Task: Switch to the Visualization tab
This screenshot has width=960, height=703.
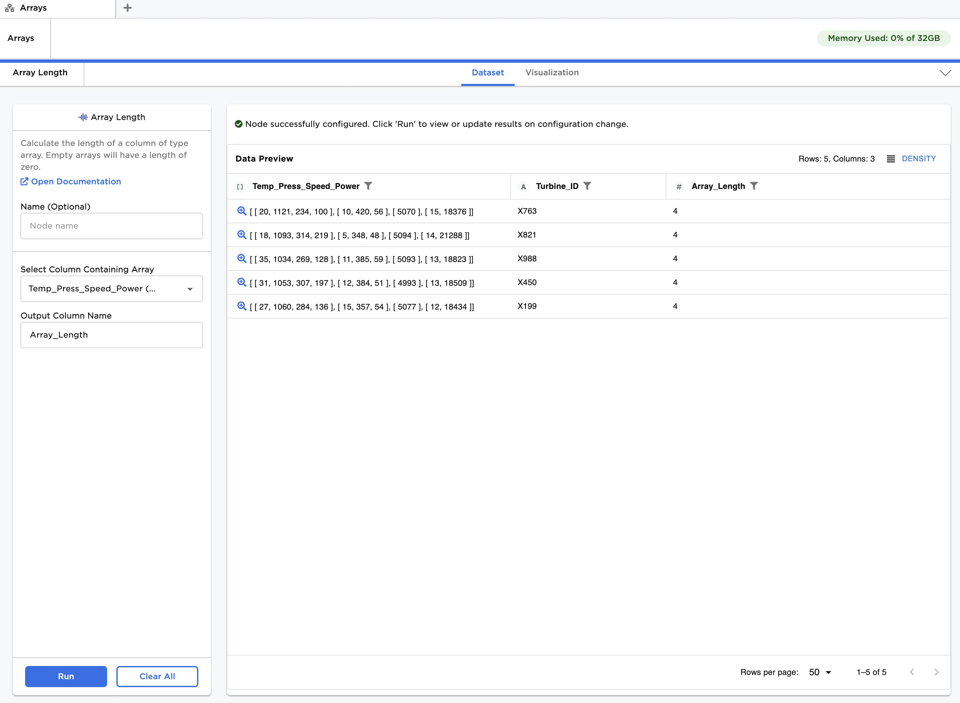Action: tap(552, 73)
